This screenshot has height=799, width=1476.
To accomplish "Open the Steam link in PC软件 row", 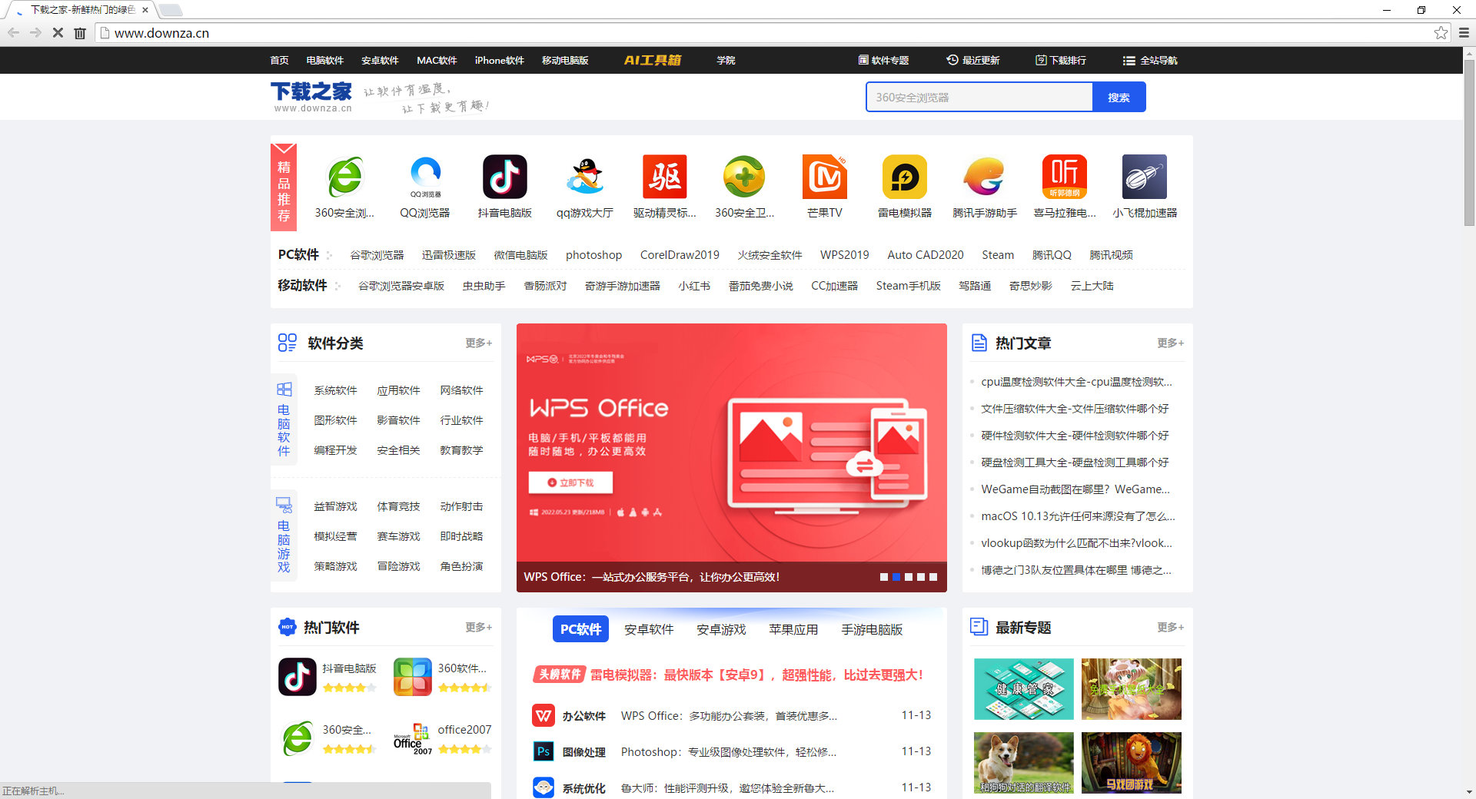I will coord(998,255).
